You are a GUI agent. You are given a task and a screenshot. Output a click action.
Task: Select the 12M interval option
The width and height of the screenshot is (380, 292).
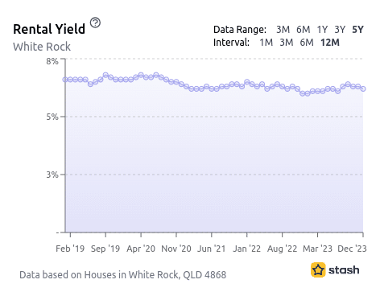coord(330,43)
